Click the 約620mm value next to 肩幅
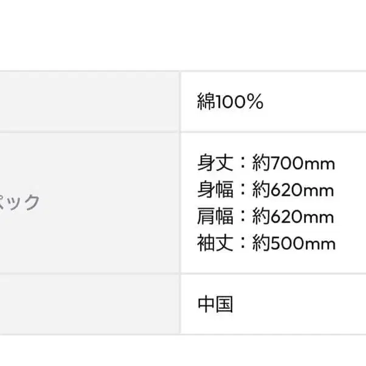The image size is (366, 366). click(x=293, y=217)
